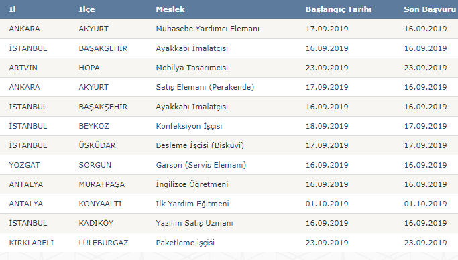Viewport: 458px width, 260px height.
Task: Sort by the Ilçe column header
Action: pyautogui.click(x=87, y=9)
